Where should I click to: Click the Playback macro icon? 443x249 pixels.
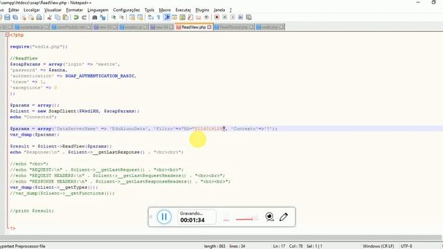pyautogui.click(x=233, y=17)
